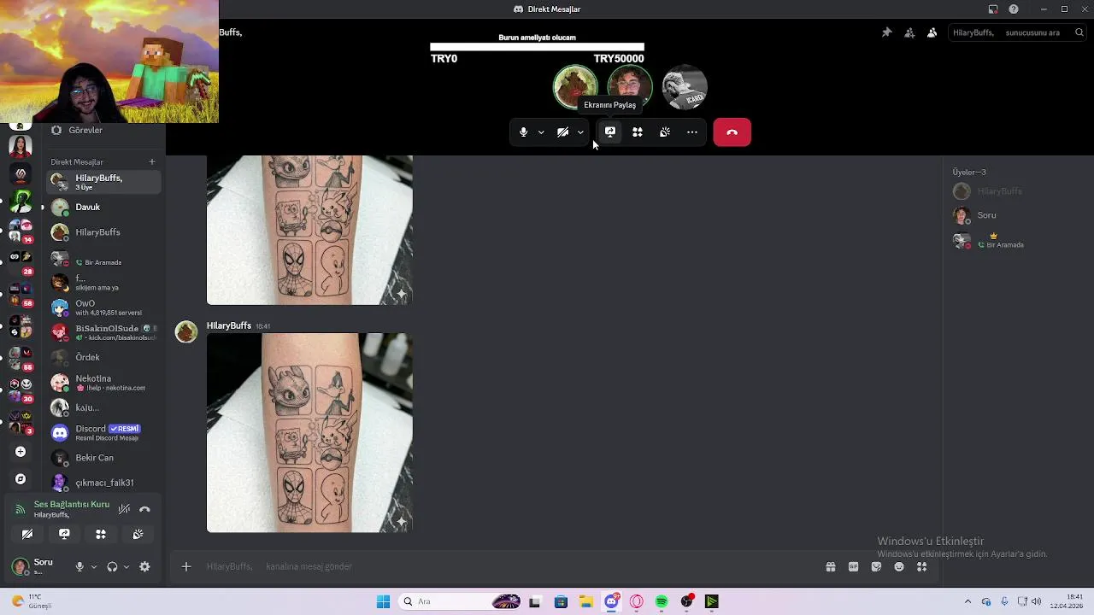This screenshot has width=1094, height=615.
Task: Open sticker picker in message bar
Action: click(x=876, y=566)
